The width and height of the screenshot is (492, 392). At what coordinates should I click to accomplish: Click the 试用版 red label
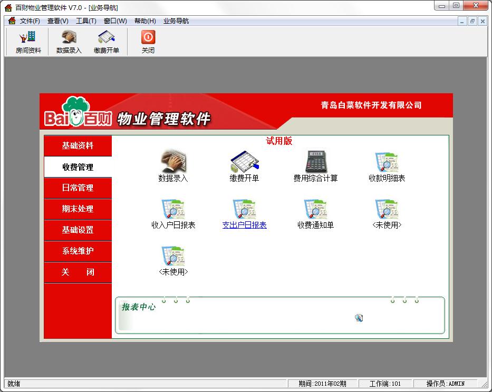279,141
